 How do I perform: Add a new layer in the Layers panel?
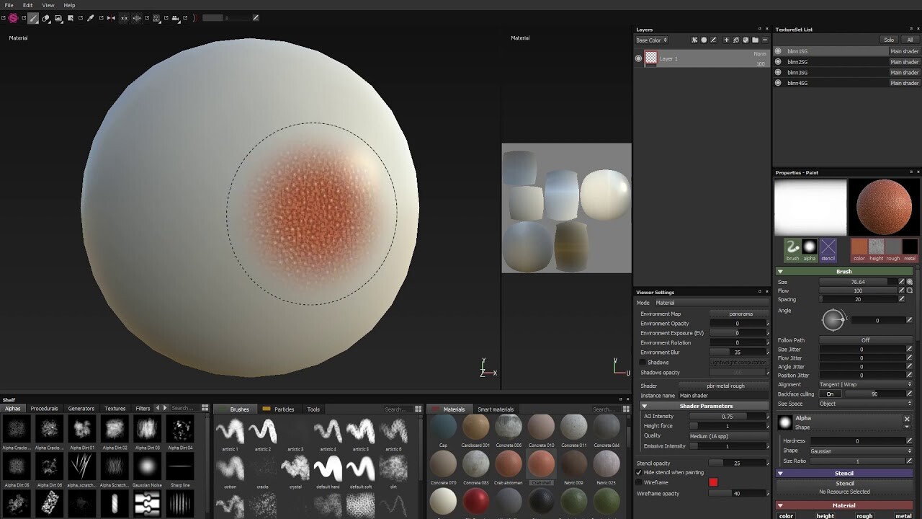[727, 40]
